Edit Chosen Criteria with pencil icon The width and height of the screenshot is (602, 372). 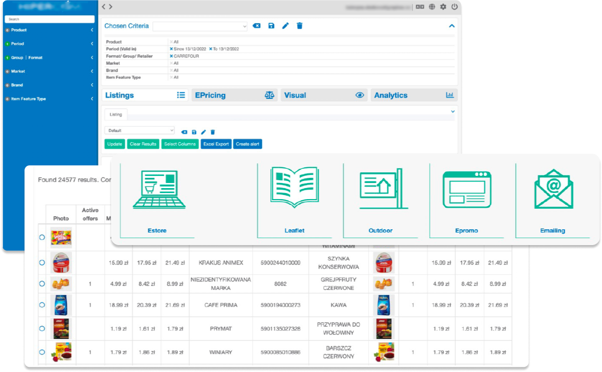point(285,26)
